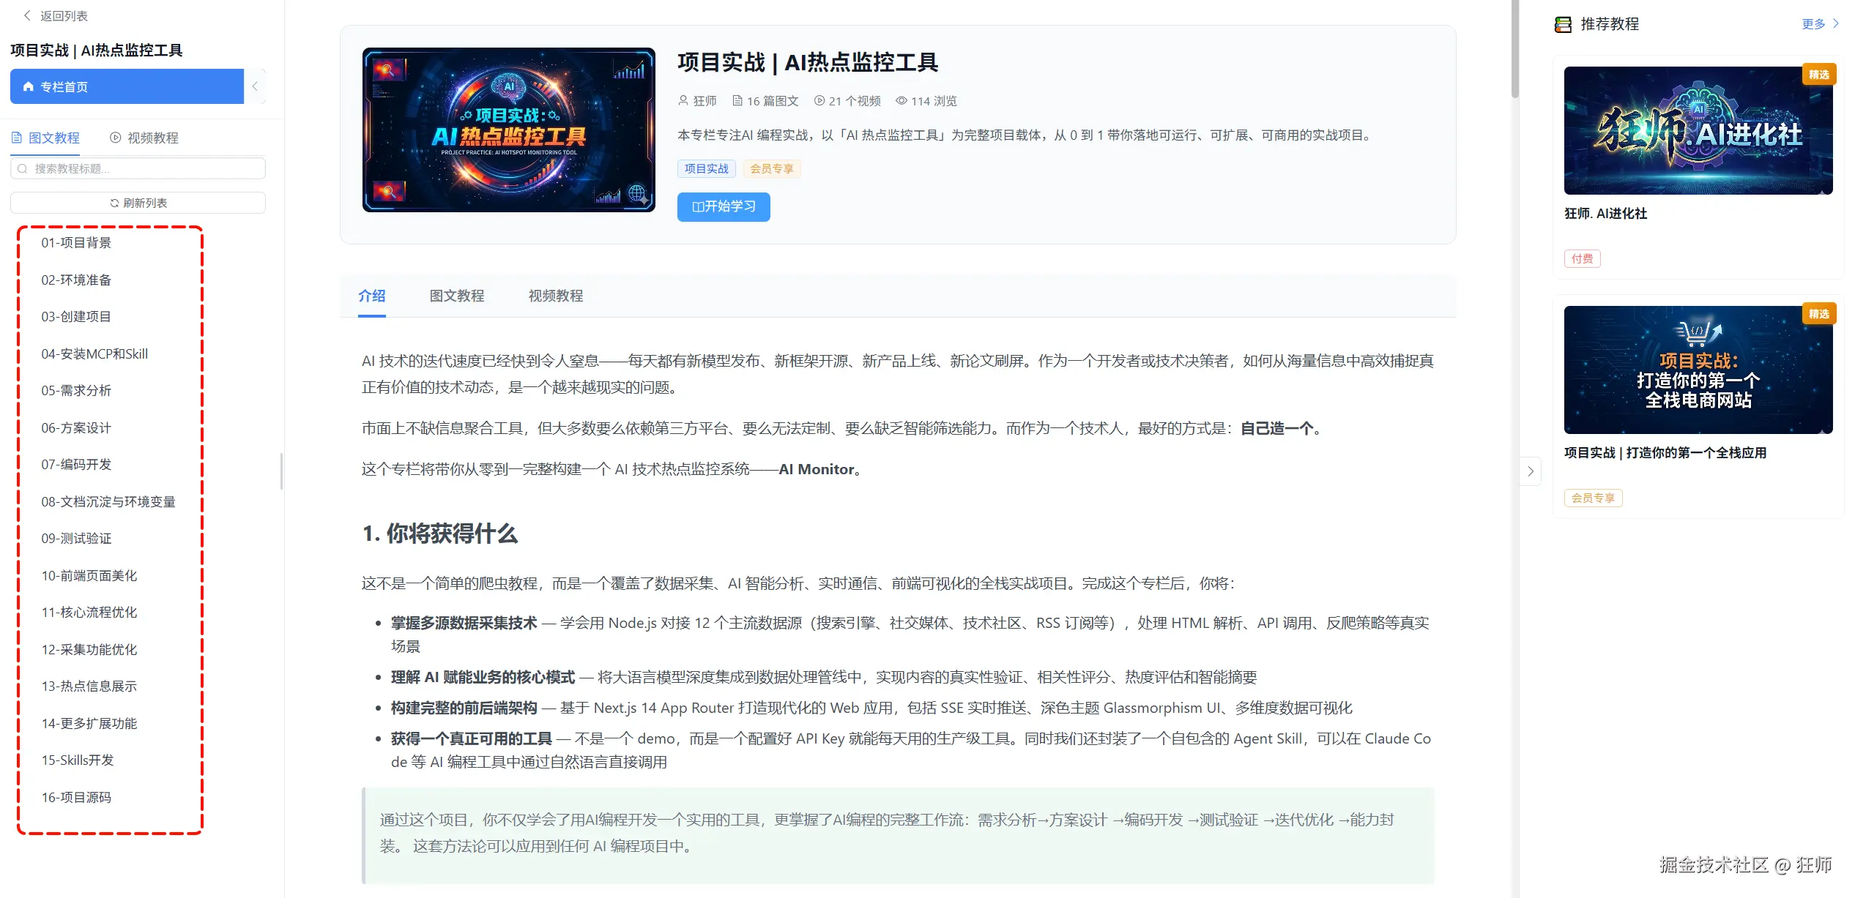This screenshot has height=898, width=1855.
Task: Select the 视频教程 tab in main content
Action: click(555, 296)
